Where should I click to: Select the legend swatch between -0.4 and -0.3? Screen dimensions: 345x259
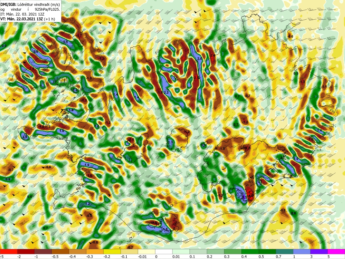pos(77,251)
